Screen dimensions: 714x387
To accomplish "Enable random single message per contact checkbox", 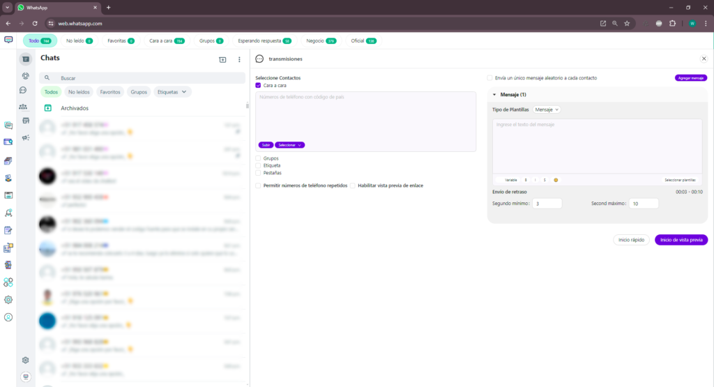I will click(x=489, y=78).
